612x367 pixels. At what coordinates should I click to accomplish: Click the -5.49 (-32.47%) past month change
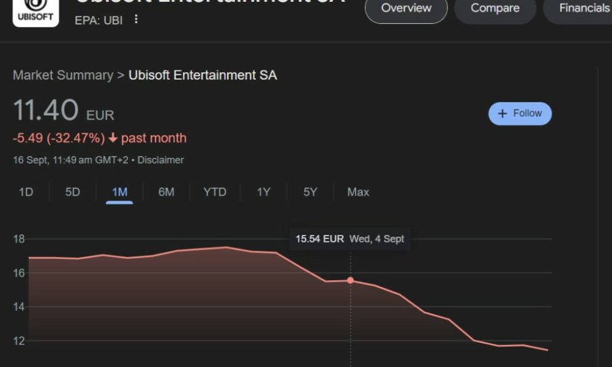100,138
